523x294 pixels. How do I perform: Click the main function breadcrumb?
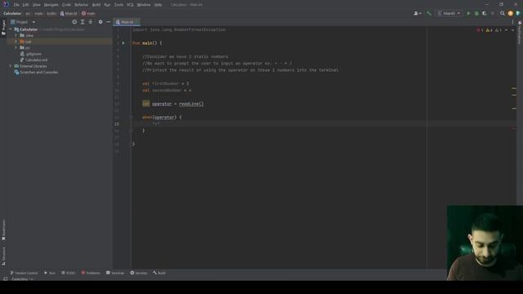(x=88, y=14)
